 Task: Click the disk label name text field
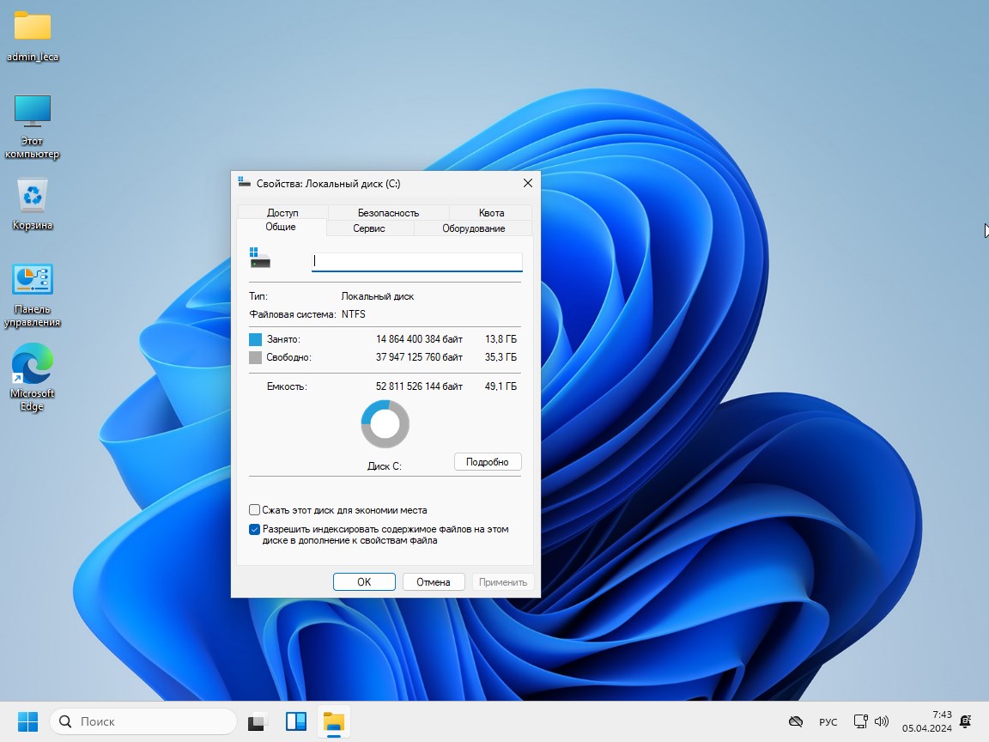(x=416, y=261)
